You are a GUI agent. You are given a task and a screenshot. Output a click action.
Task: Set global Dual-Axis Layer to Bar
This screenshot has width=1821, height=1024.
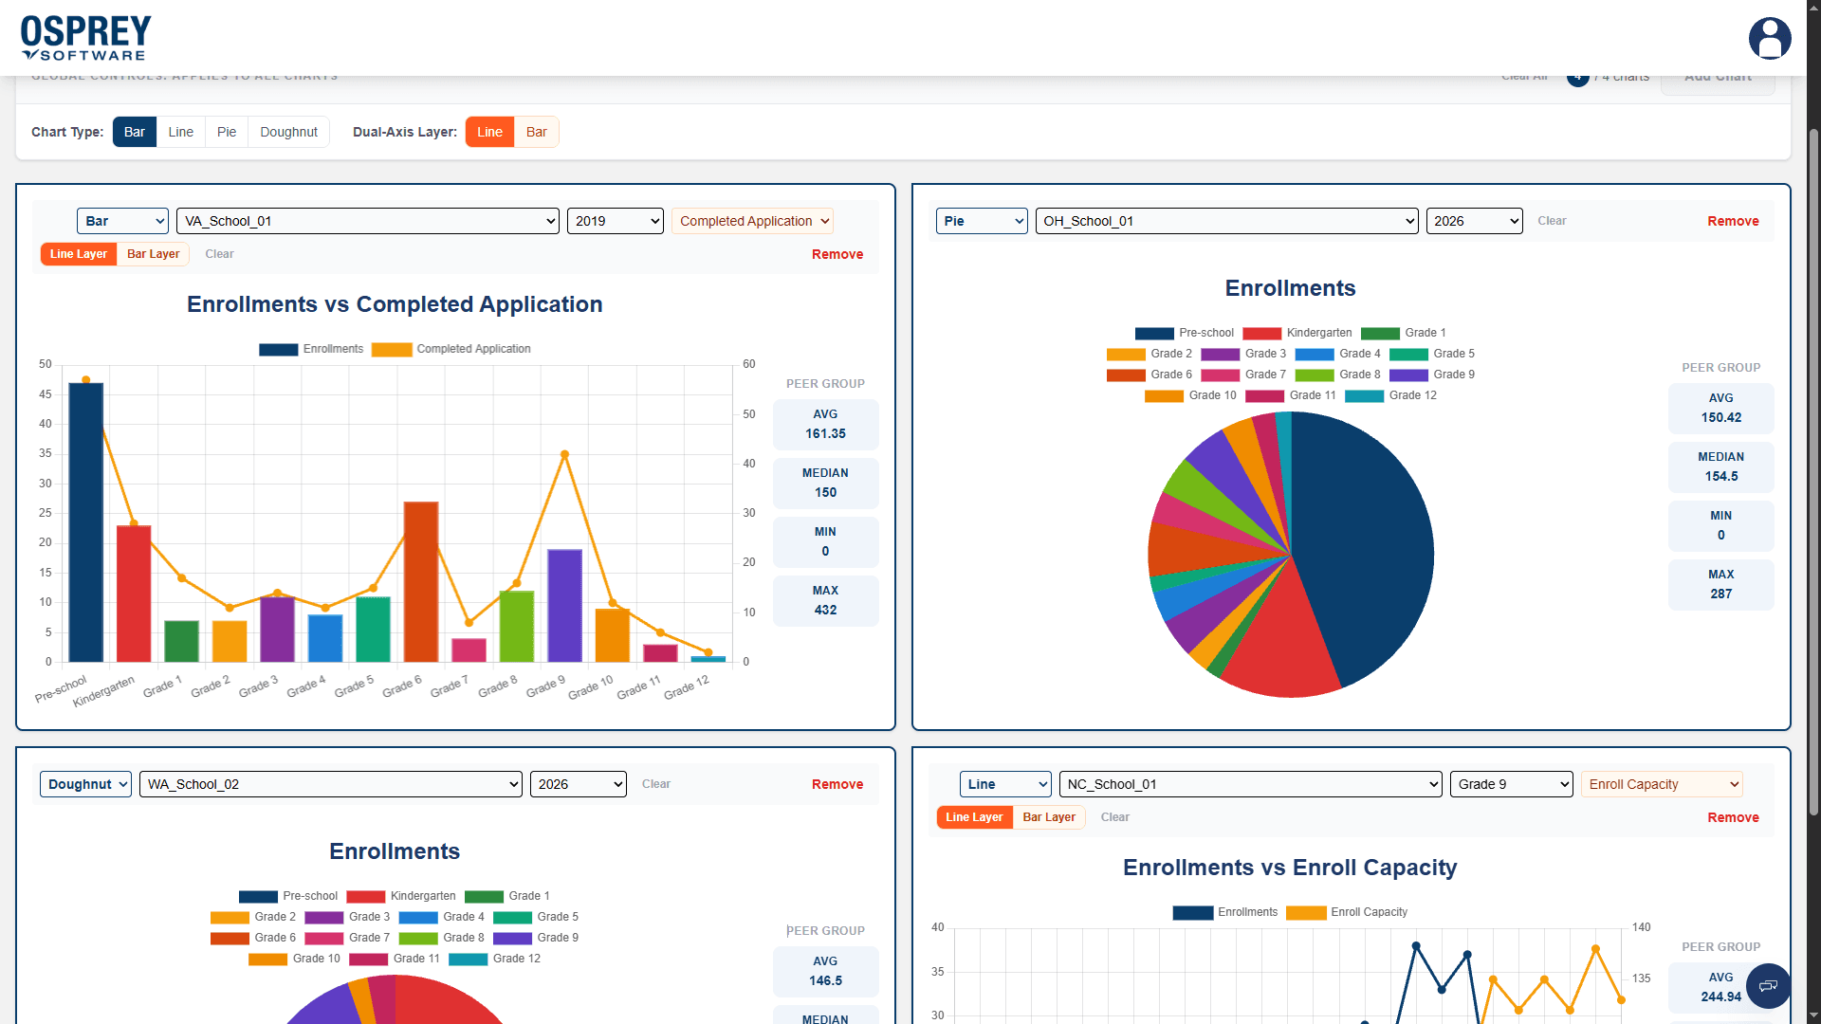pyautogui.click(x=536, y=132)
